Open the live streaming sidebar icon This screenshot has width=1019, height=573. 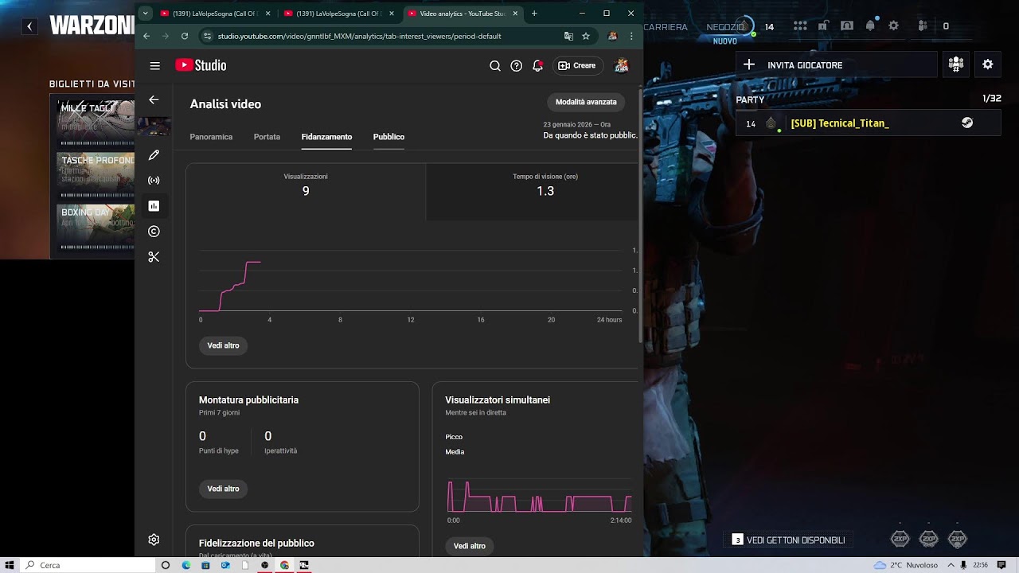(x=154, y=181)
